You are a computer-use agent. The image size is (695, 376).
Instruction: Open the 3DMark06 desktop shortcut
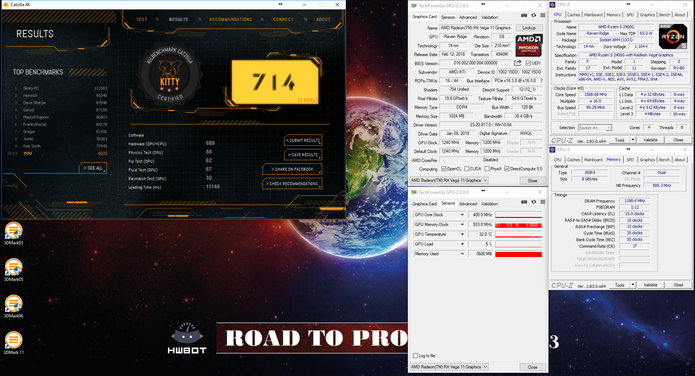14,307
